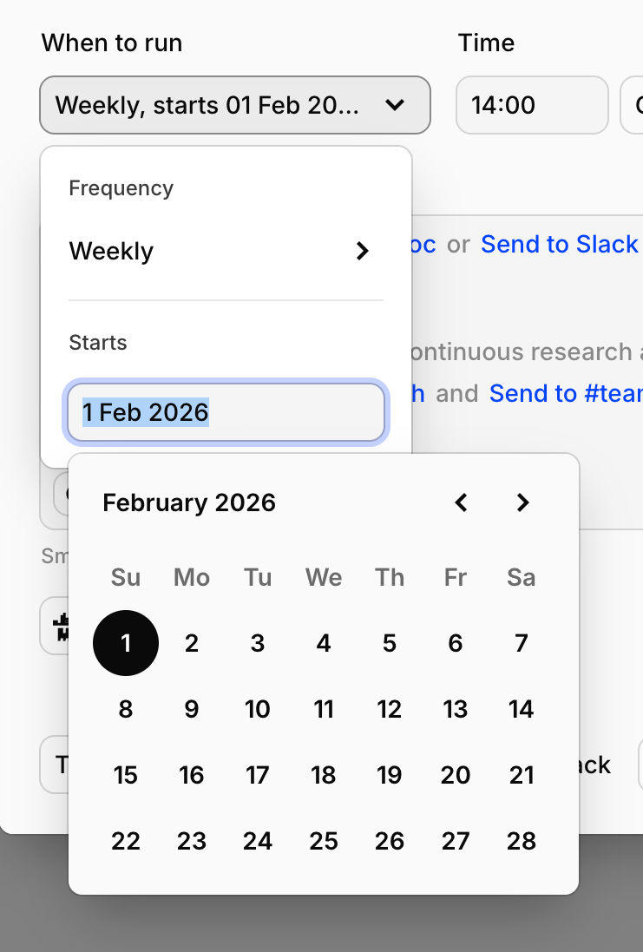Select February 25 in the calendar
Image resolution: width=643 pixels, height=952 pixels.
tap(324, 841)
